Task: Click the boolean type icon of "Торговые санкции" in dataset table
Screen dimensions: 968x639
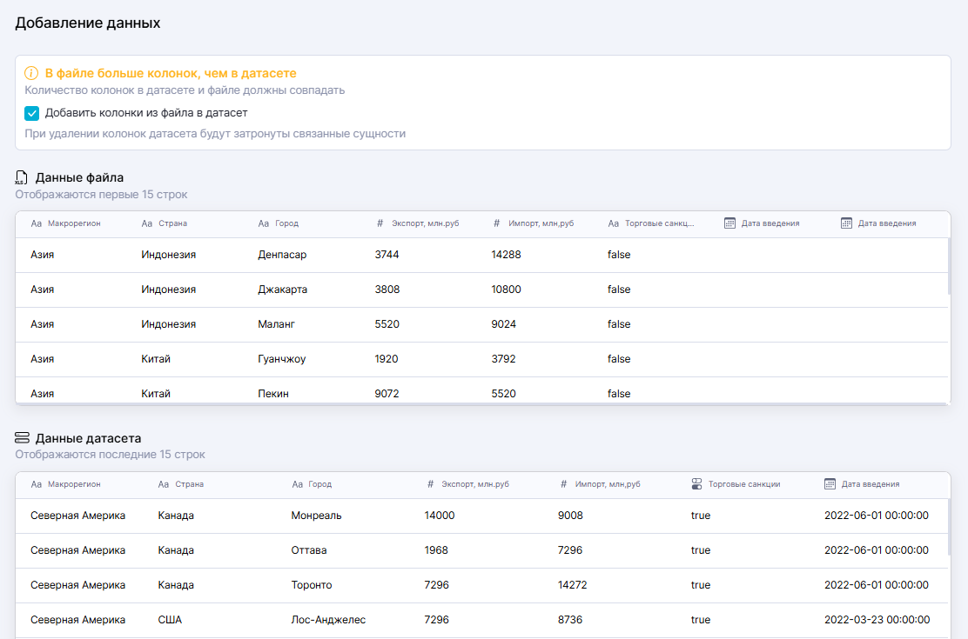Action: [x=696, y=484]
